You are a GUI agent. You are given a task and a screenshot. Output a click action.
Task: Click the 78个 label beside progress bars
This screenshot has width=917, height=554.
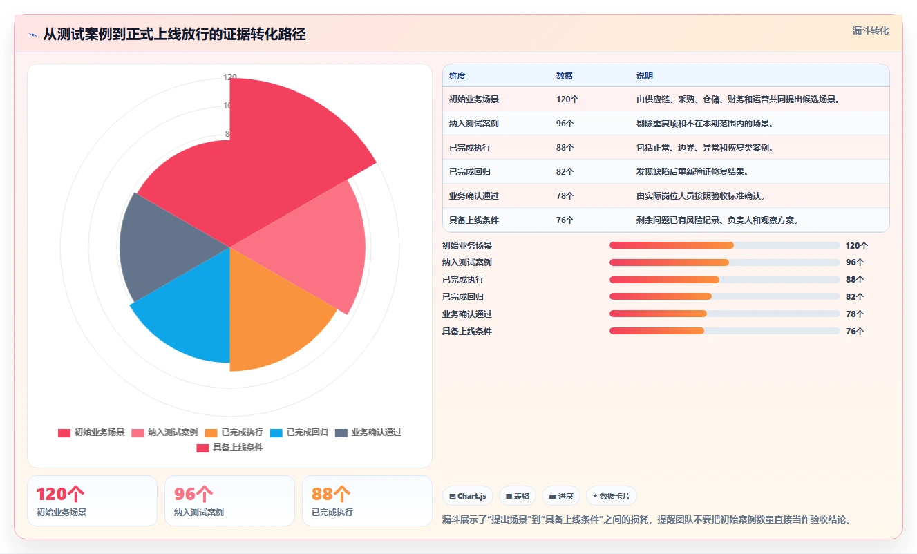click(x=855, y=314)
